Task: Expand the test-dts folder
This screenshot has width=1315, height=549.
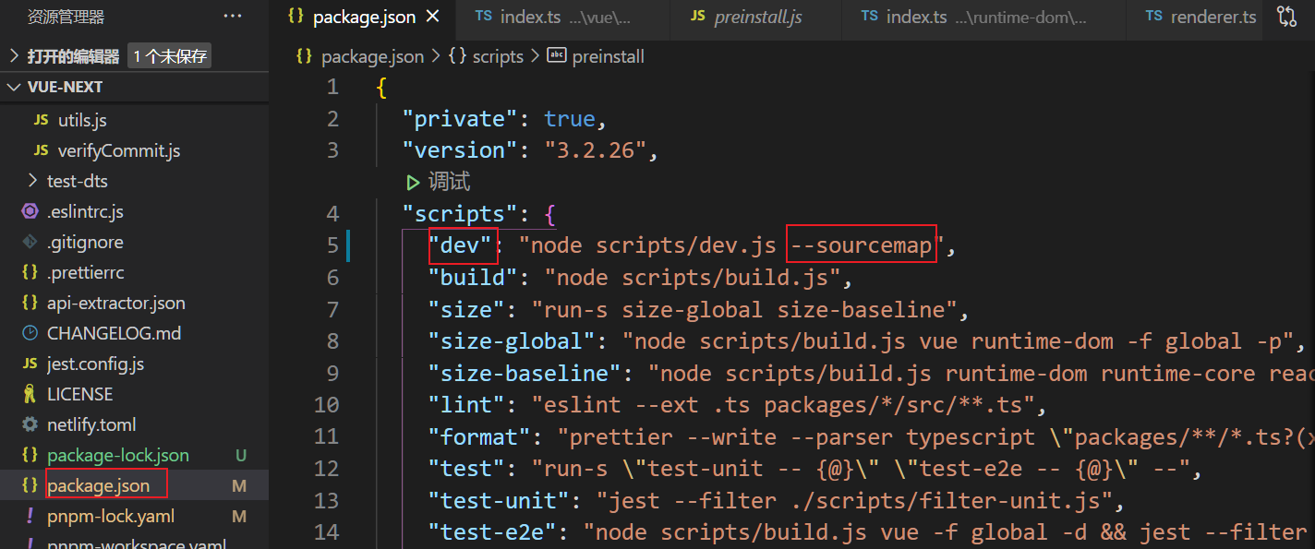Action: [33, 181]
